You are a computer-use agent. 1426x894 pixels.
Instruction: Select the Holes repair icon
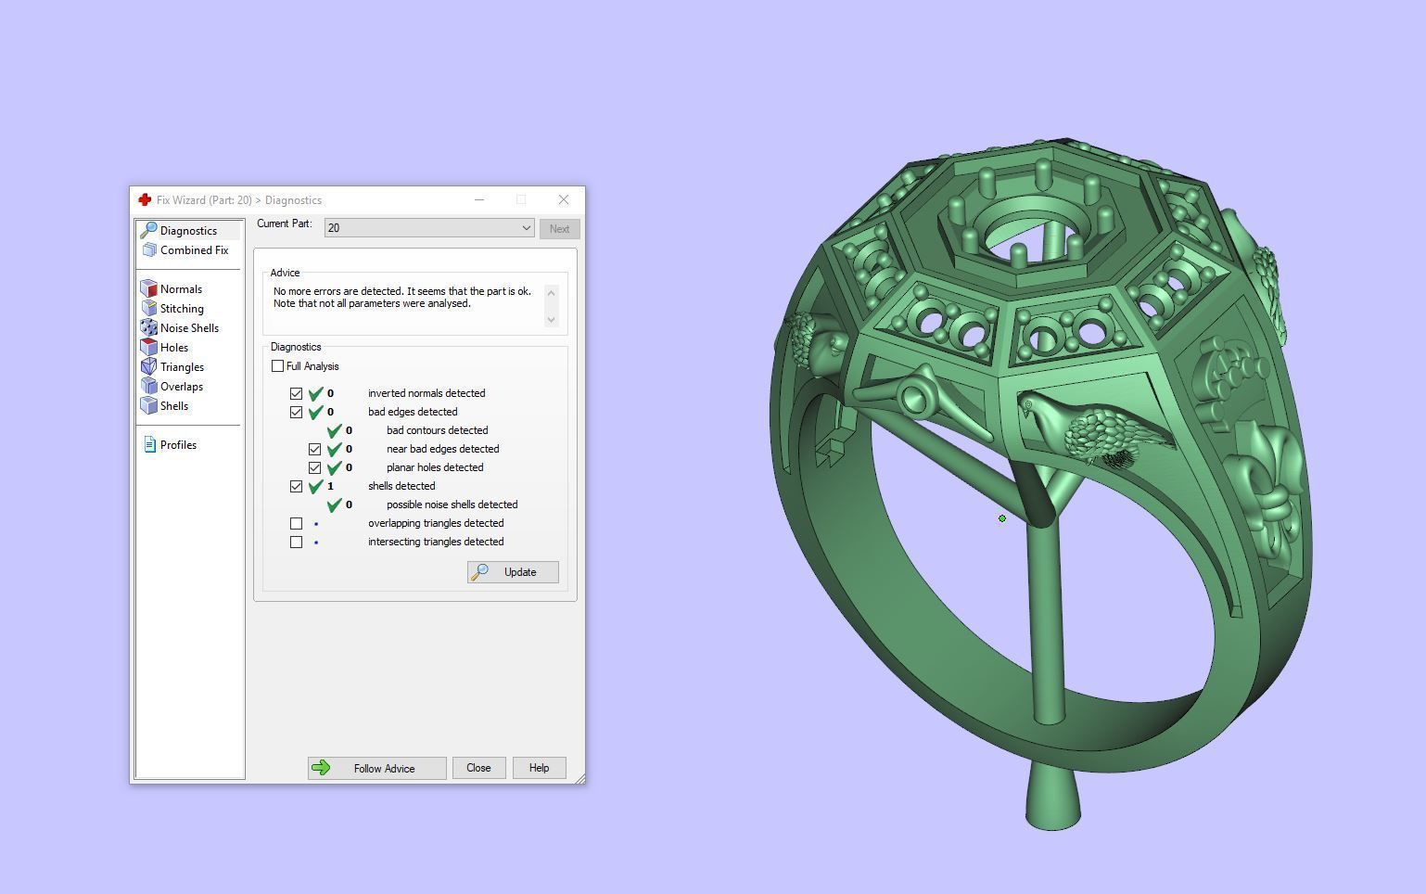coord(149,348)
